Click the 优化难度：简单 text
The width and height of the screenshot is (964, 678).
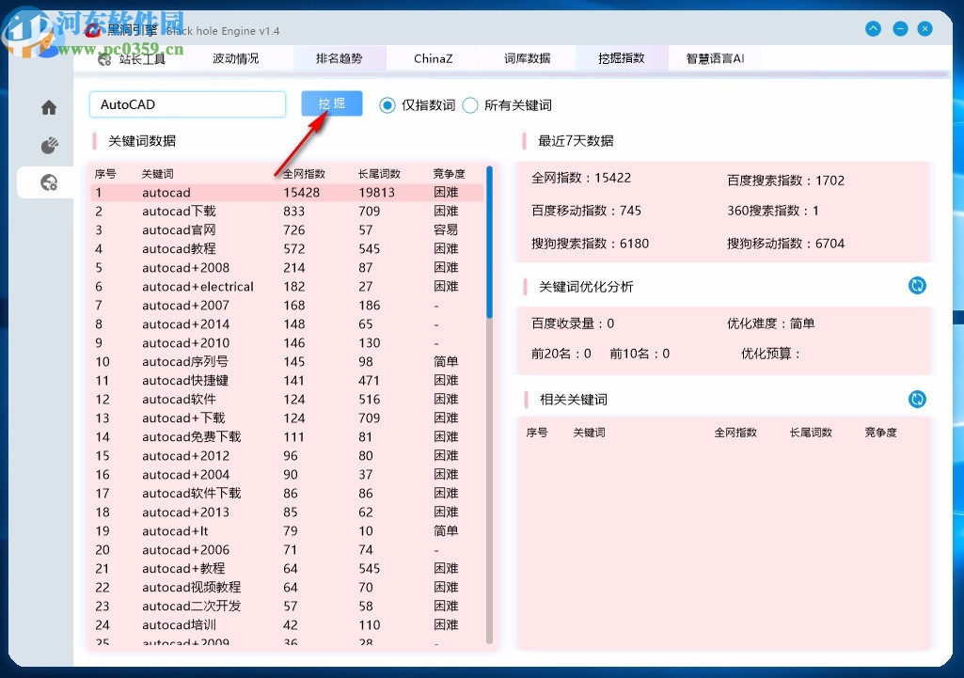click(x=771, y=323)
